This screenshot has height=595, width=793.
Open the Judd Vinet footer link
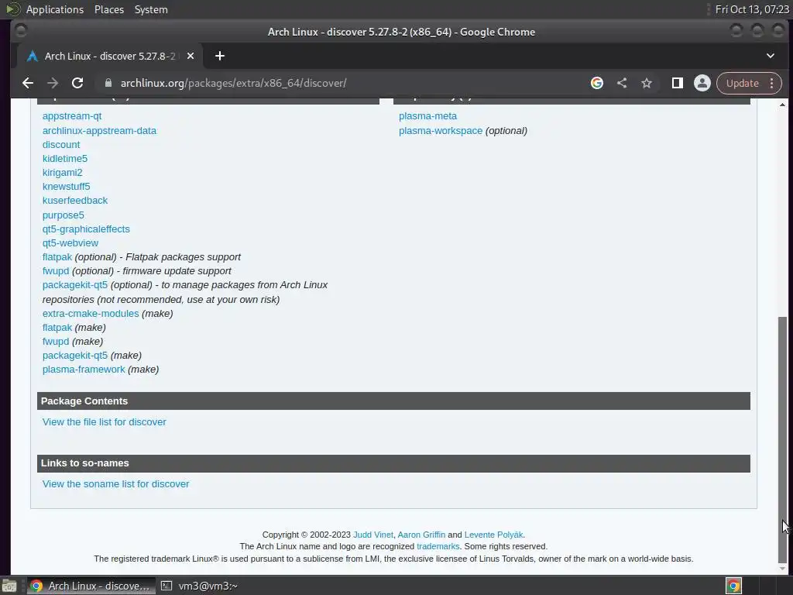coord(372,535)
